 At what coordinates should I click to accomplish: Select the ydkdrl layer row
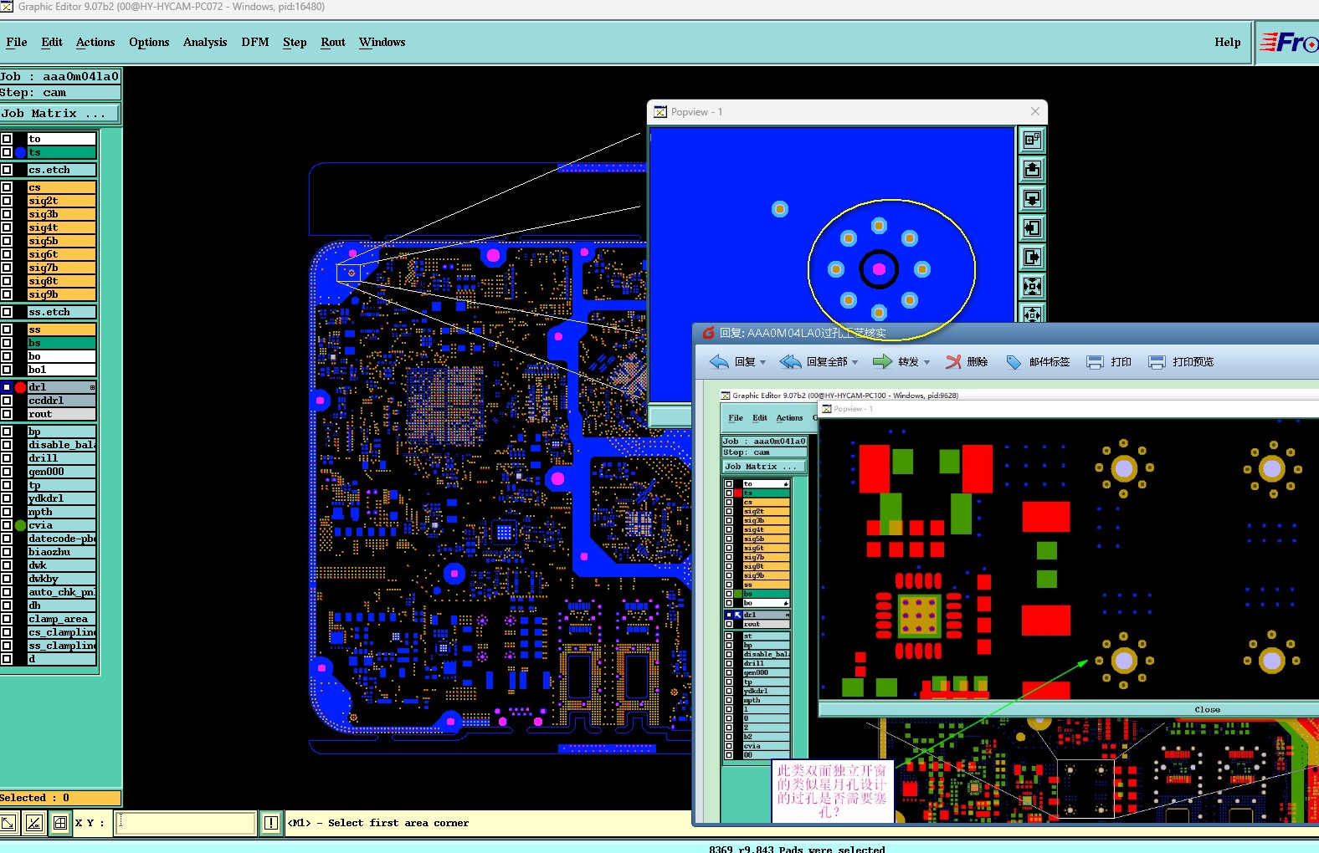coord(62,498)
